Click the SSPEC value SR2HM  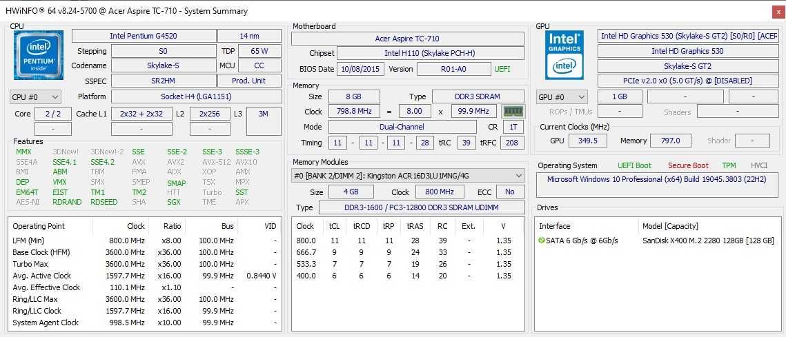[x=163, y=81]
